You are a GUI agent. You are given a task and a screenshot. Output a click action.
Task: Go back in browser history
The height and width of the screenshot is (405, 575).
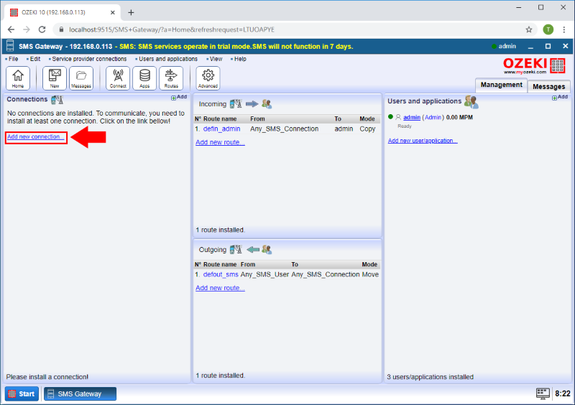11,29
